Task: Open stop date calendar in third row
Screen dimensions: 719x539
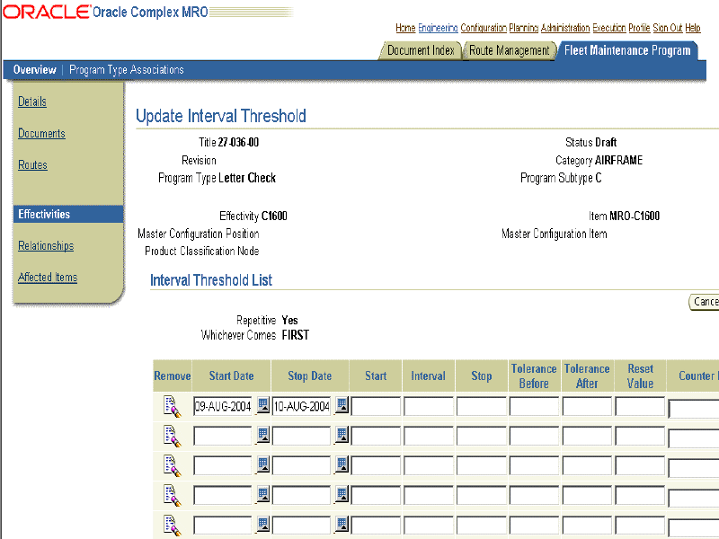Action: point(342,464)
